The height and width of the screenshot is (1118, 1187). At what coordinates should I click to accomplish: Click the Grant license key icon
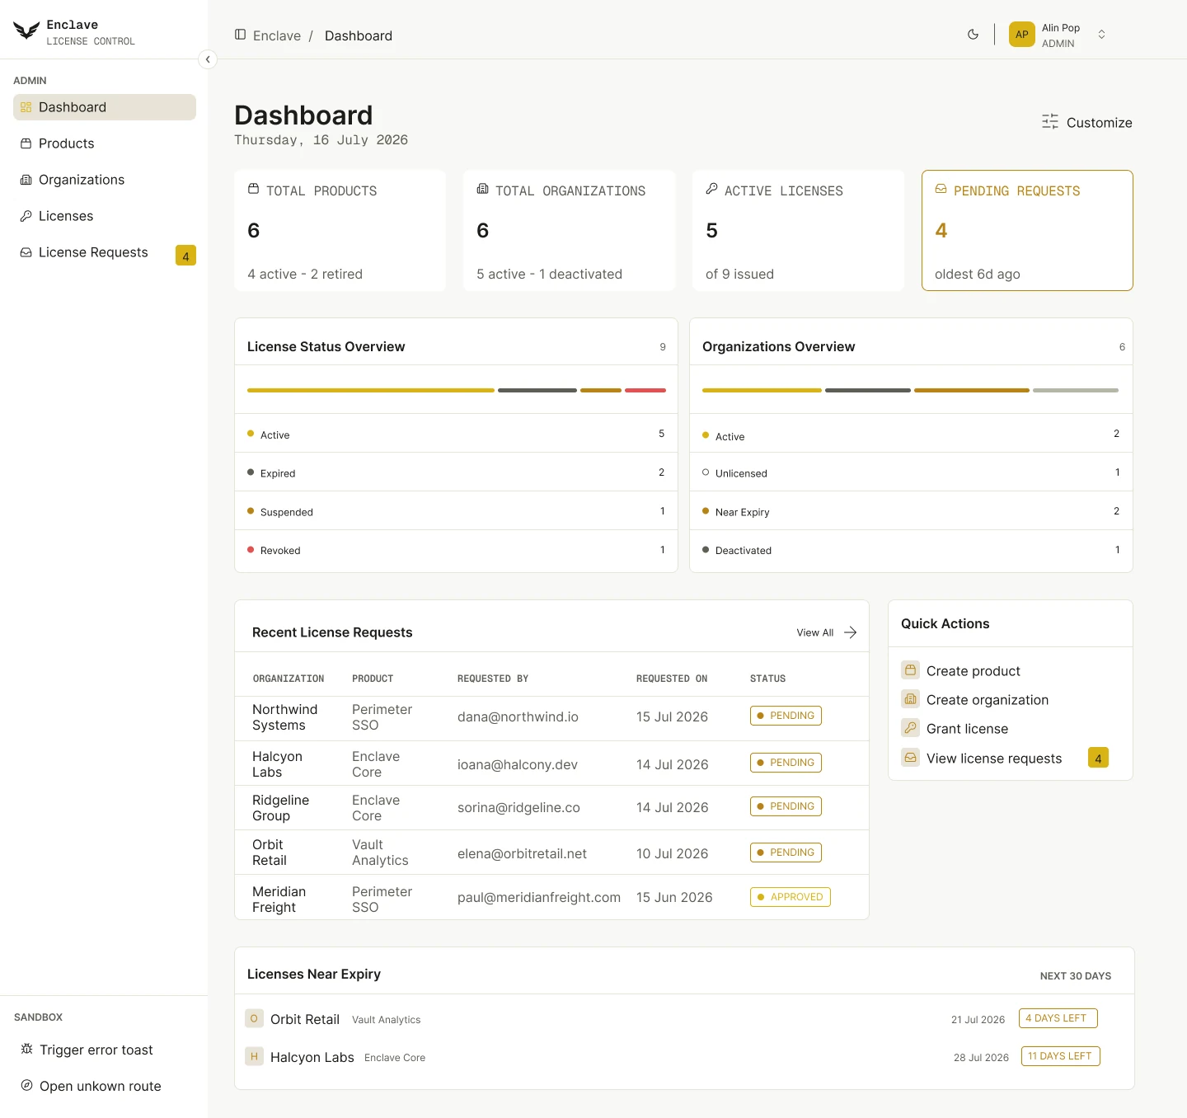click(x=910, y=728)
